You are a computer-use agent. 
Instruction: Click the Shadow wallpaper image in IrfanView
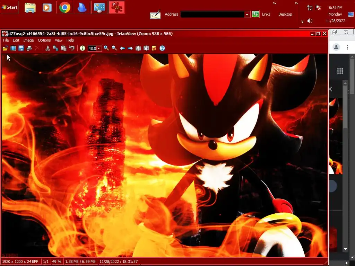coord(164,156)
